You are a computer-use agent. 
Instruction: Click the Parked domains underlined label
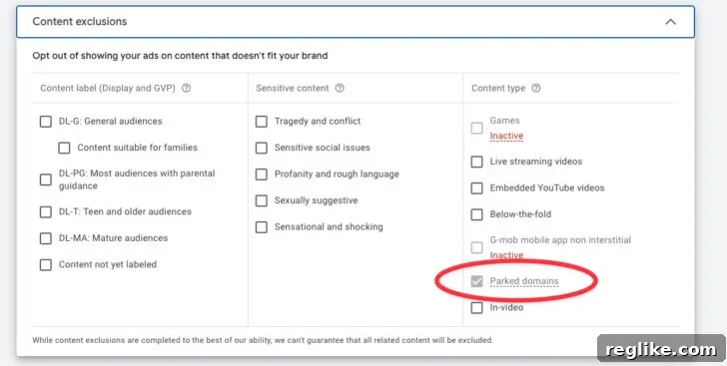tap(524, 281)
